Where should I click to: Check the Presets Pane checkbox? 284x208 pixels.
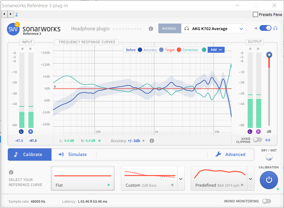255,14
